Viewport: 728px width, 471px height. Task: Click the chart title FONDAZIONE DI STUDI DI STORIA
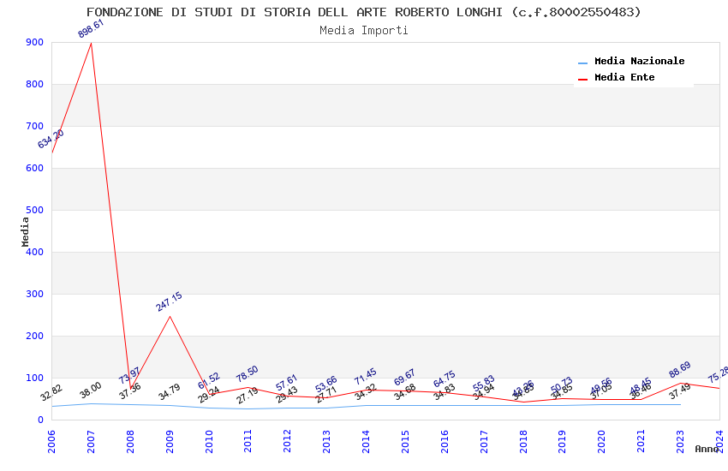click(x=363, y=12)
